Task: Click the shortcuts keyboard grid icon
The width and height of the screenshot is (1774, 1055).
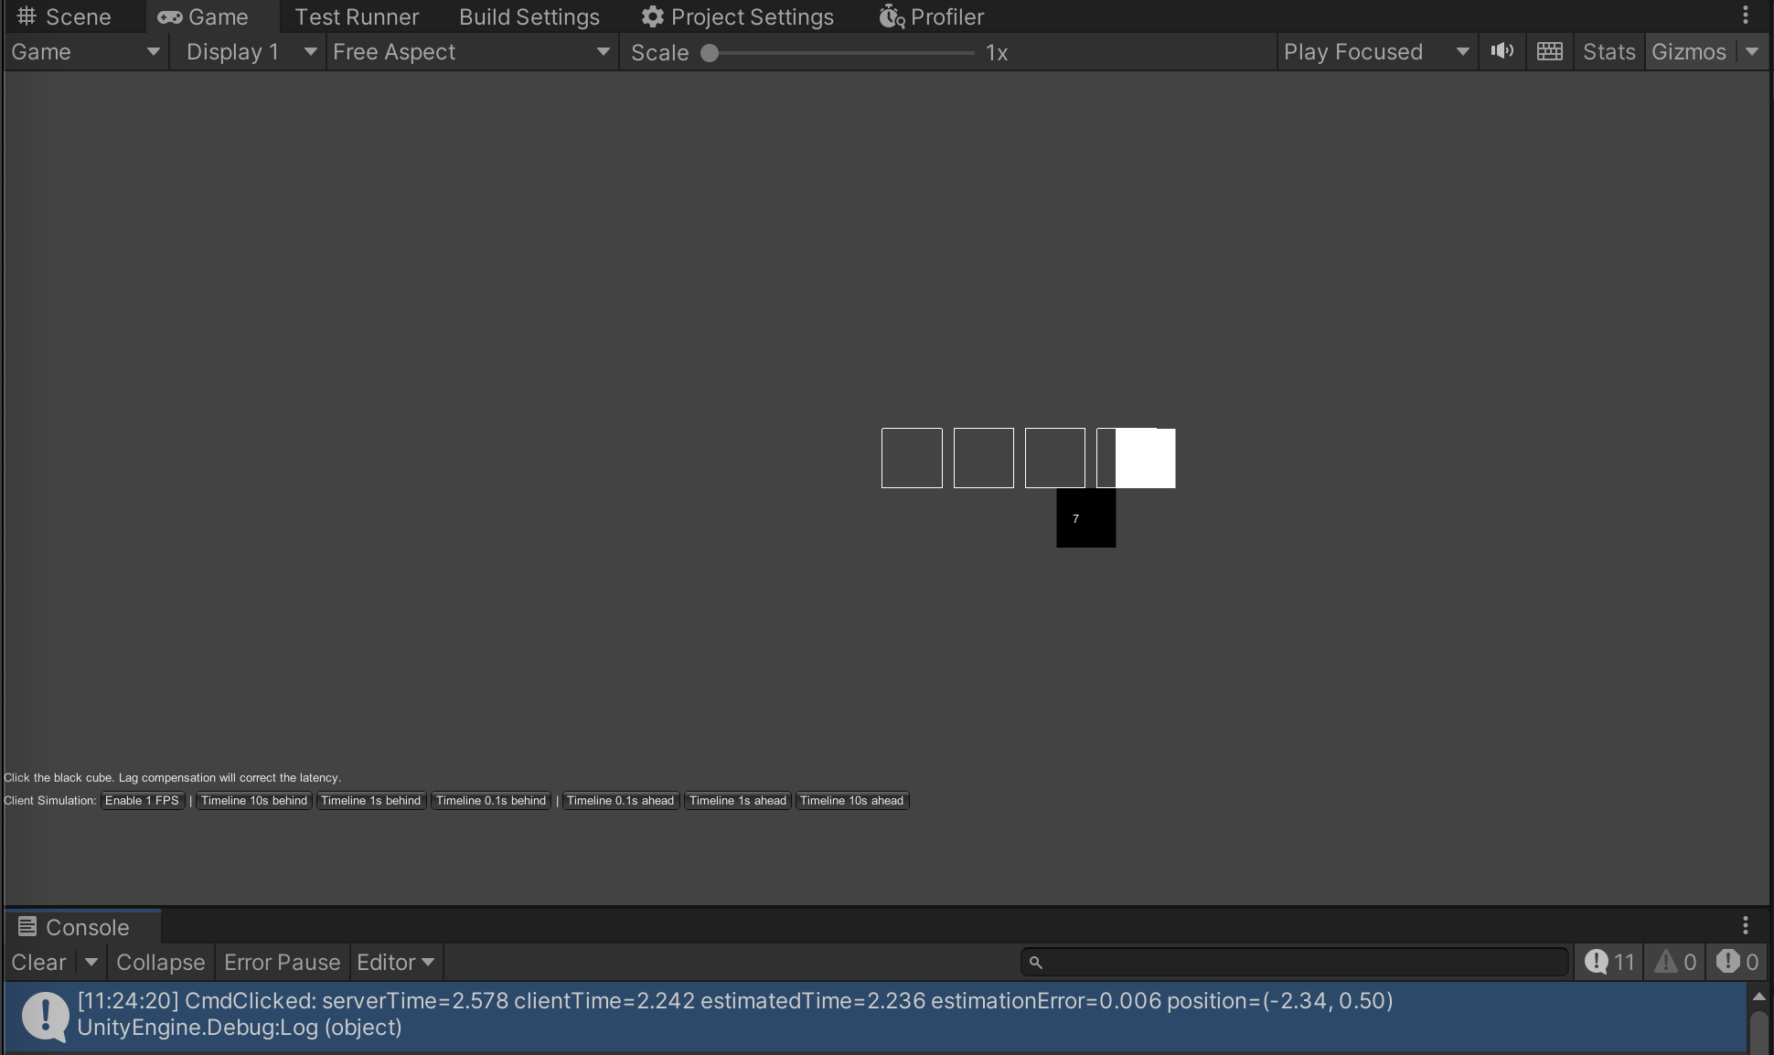Action: coord(1549,51)
